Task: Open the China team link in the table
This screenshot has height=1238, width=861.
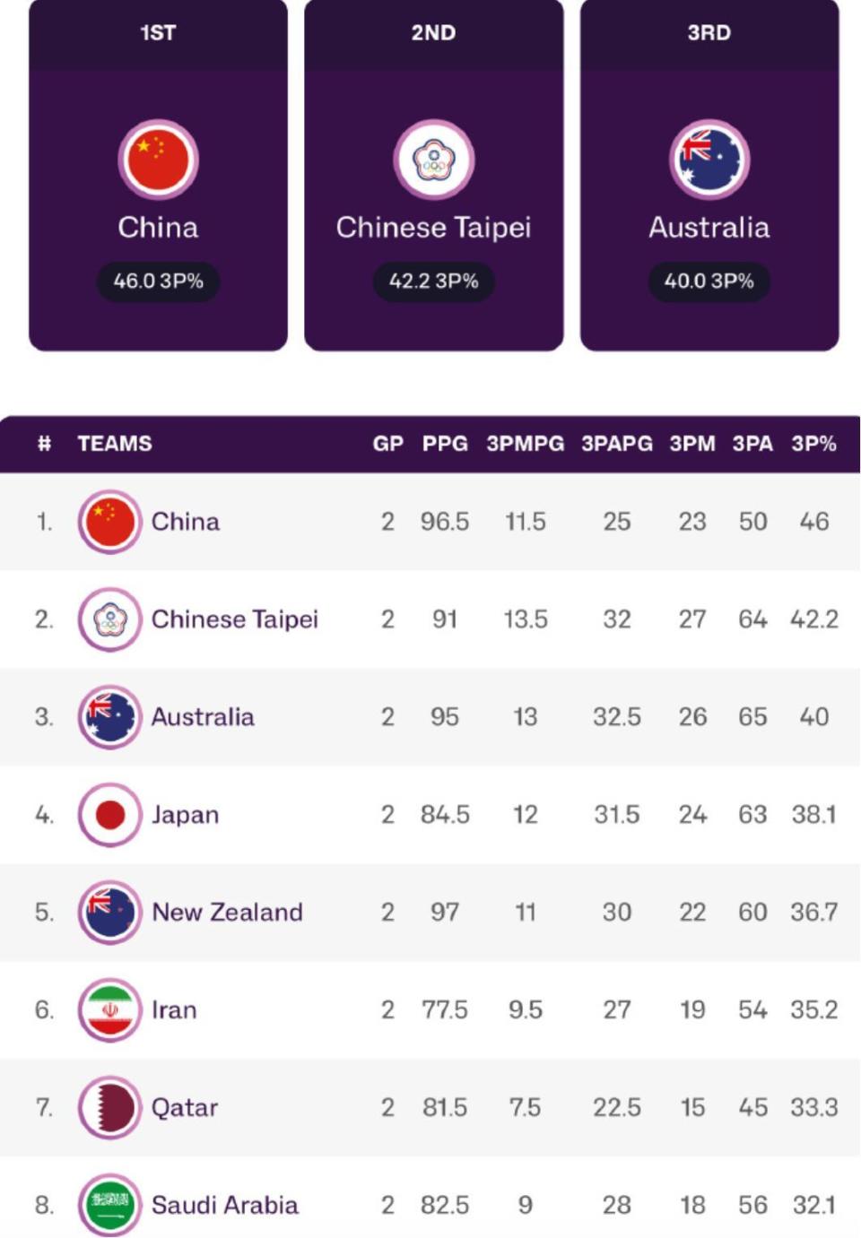Action: (x=185, y=522)
